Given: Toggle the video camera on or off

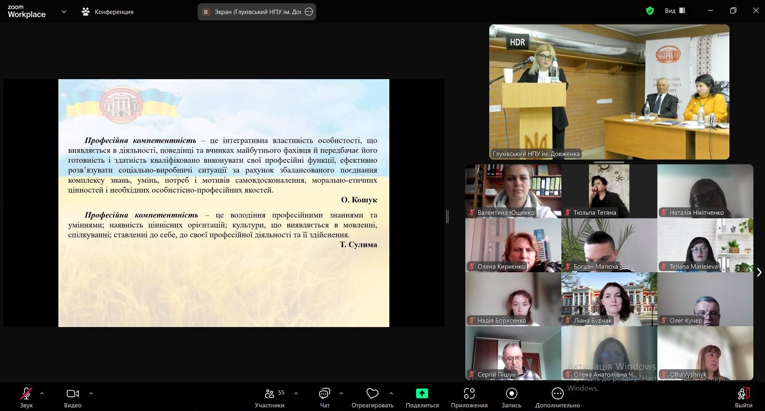Looking at the screenshot, I should click(x=72, y=394).
